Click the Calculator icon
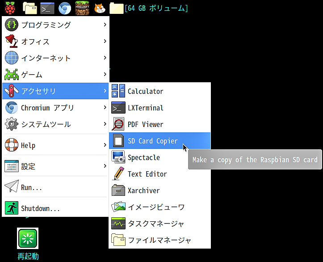This screenshot has height=262, width=323. pyautogui.click(x=118, y=91)
